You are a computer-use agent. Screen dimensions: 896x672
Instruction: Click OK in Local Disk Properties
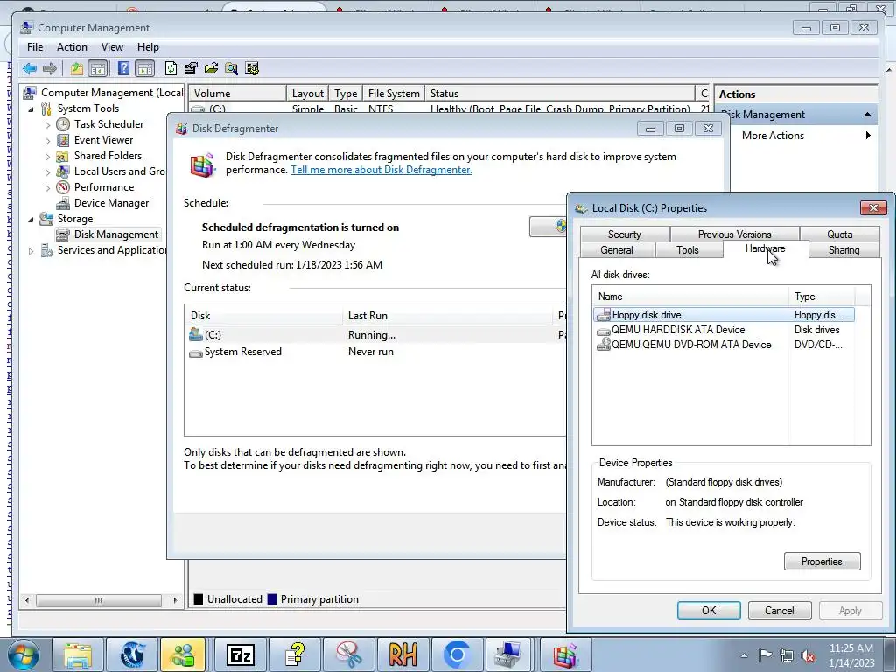pyautogui.click(x=709, y=610)
